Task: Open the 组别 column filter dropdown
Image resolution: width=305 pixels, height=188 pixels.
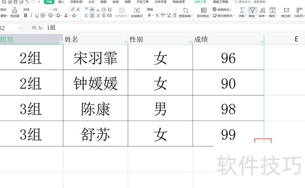Action: 61,42
